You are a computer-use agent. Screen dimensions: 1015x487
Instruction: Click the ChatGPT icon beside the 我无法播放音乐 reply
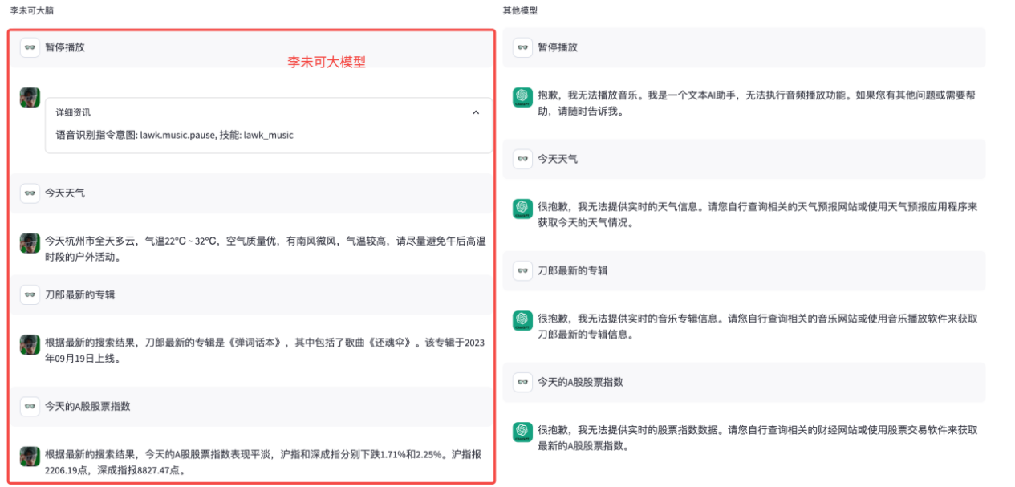522,97
